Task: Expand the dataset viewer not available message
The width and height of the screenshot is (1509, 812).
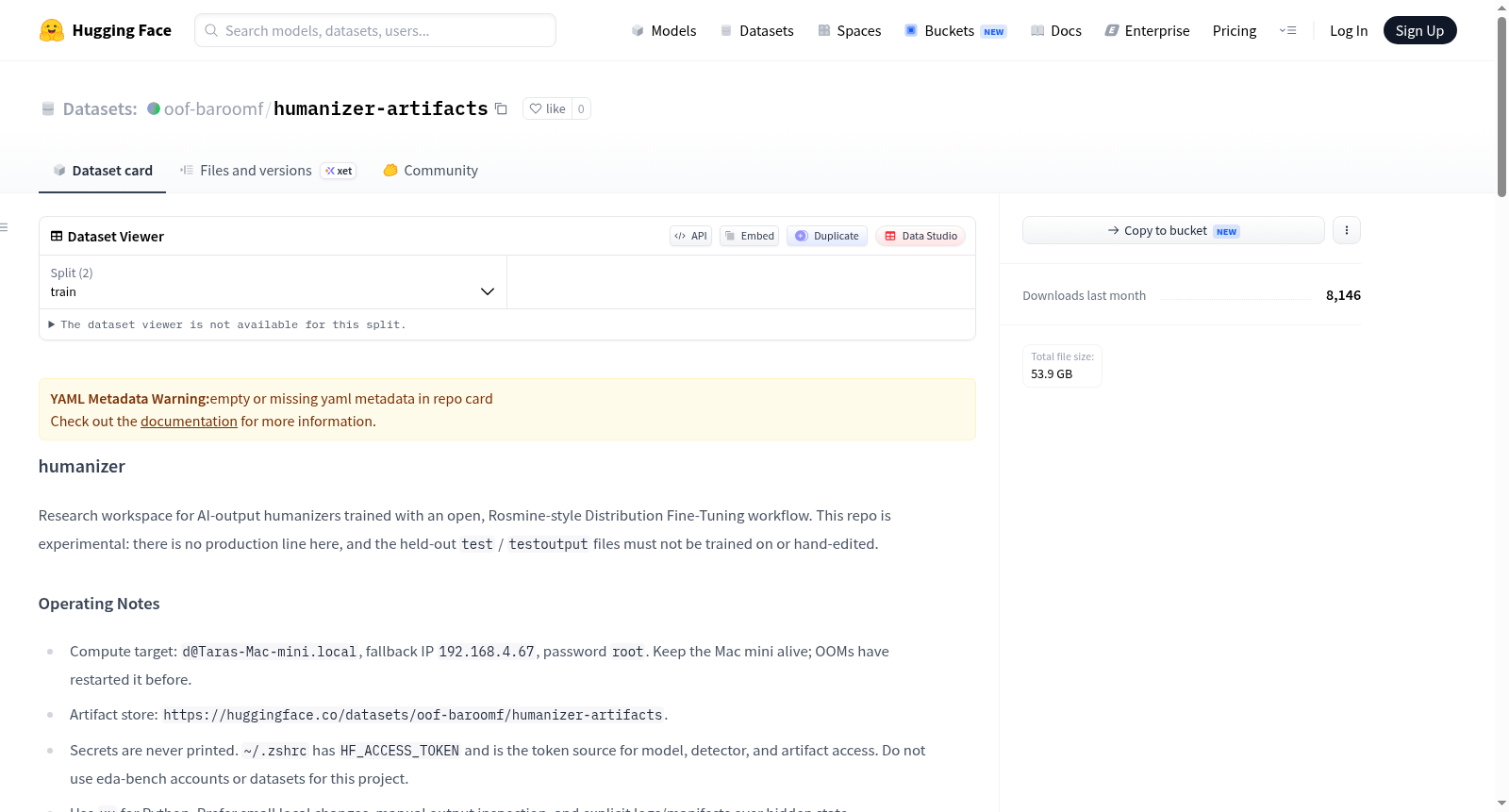Action: click(x=227, y=324)
